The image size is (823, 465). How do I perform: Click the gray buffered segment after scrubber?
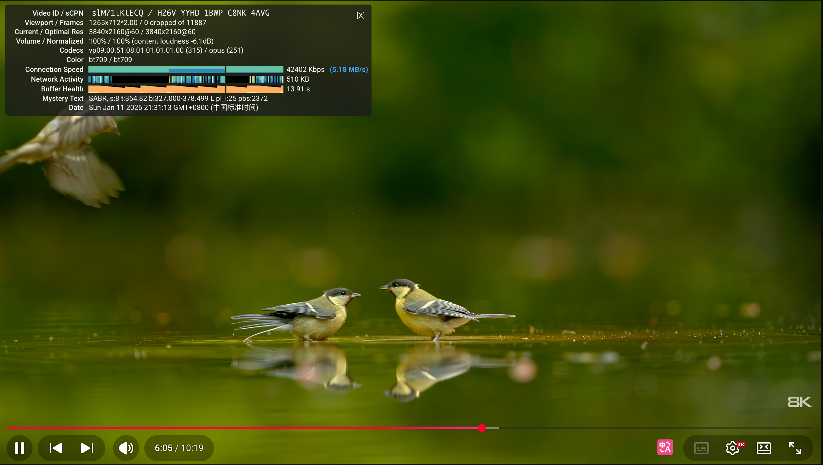[x=493, y=428]
